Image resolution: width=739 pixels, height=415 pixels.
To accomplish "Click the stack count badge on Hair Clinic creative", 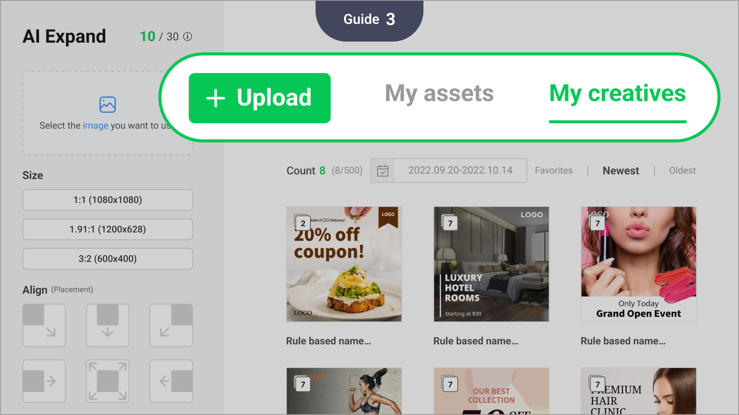I will coord(597,384).
